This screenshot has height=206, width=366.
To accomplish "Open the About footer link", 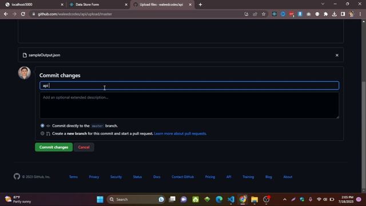I will (288, 177).
